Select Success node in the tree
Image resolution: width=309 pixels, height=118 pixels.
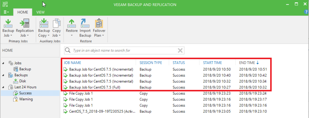click(x=30, y=93)
